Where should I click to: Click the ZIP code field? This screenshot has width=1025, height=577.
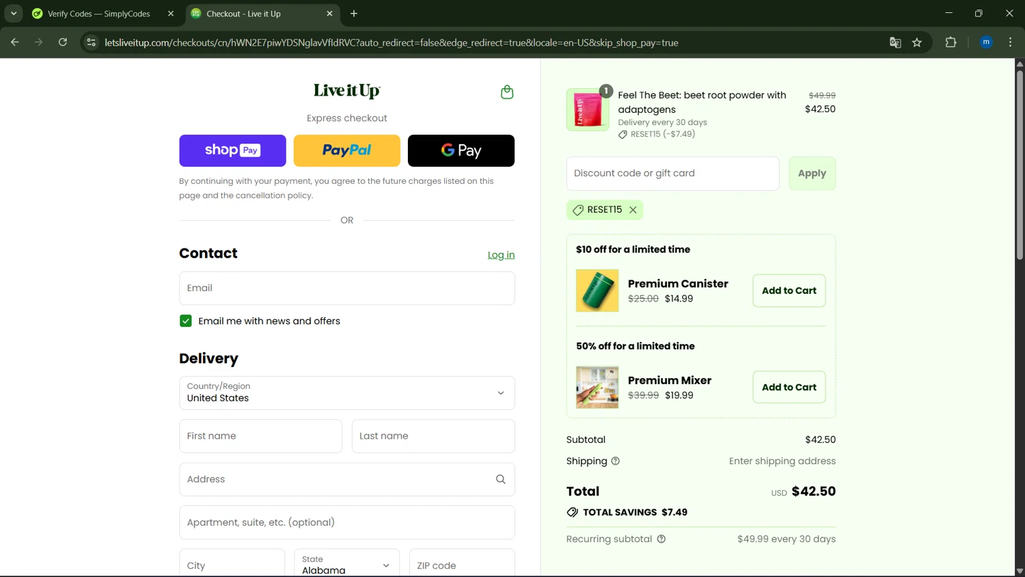462,564
